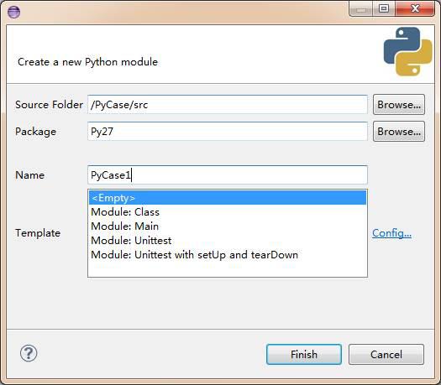Cancel the new module dialog

click(386, 355)
